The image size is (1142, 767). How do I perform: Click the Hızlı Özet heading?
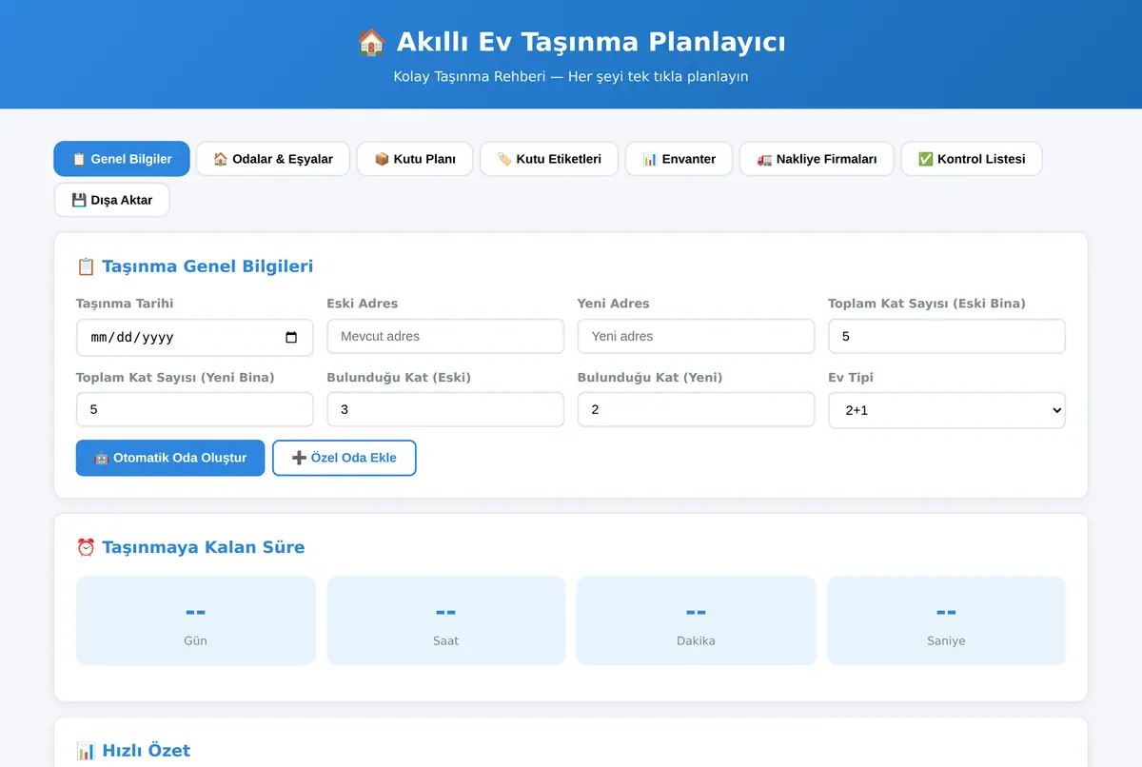point(133,751)
